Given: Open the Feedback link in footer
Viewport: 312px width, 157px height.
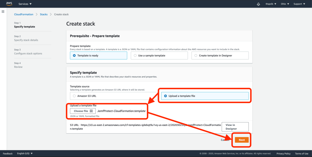Looking at the screenshot, I should pyautogui.click(x=8, y=153).
